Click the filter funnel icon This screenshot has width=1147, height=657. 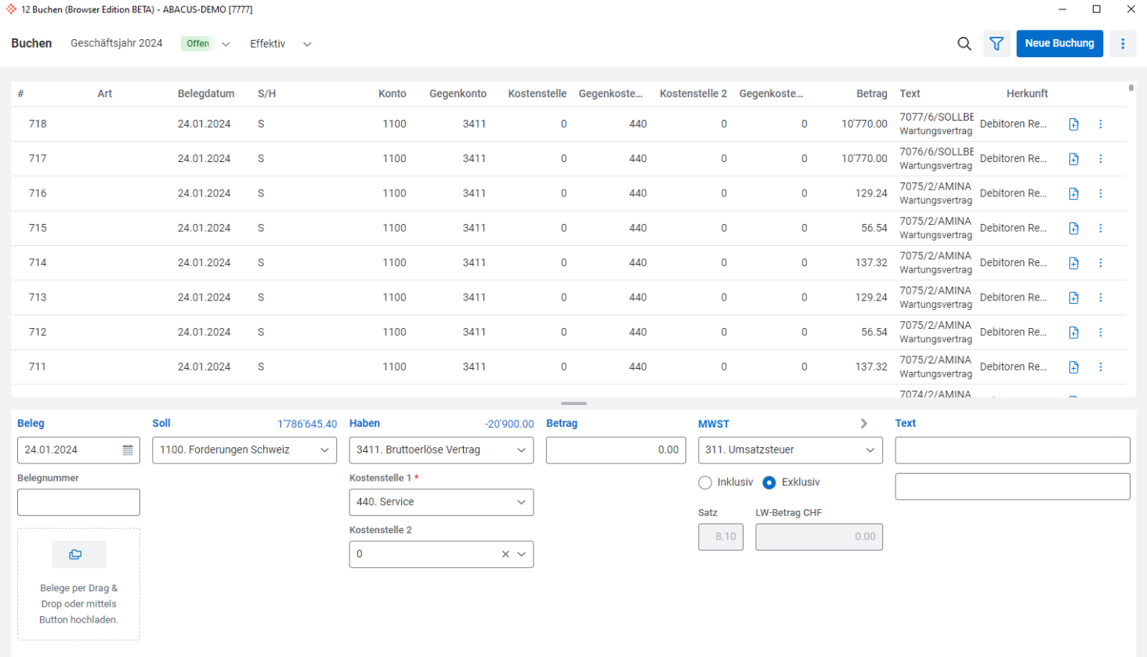click(996, 44)
